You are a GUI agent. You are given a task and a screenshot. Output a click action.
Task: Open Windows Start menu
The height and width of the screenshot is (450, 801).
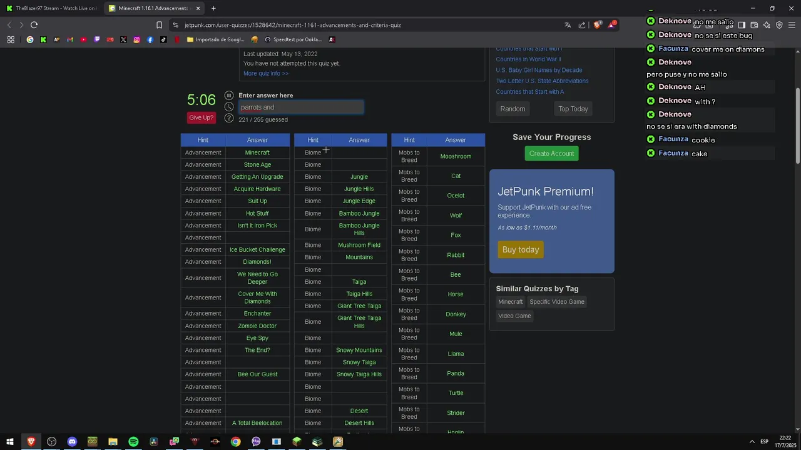[x=10, y=442]
